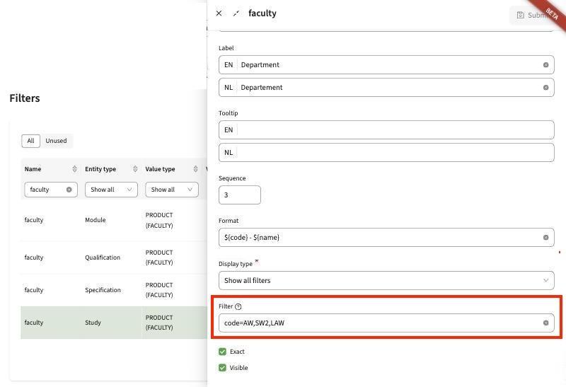Viewport: 566px width, 387px height.
Task: Toggle the Exact checkbox
Action: click(x=222, y=352)
